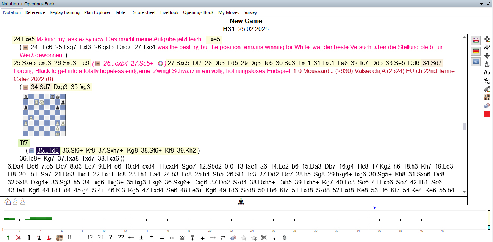Collapse the 34.Sd7 variation line
The image size is (493, 242).
coord(25,87)
